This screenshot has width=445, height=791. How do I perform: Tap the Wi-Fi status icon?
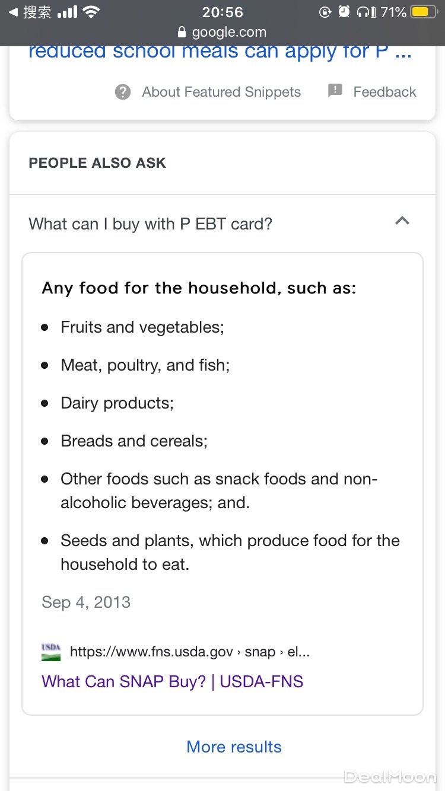pyautogui.click(x=91, y=12)
